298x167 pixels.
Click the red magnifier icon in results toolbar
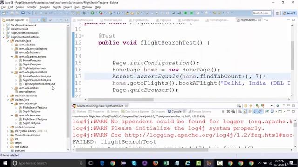(x=263, y=106)
